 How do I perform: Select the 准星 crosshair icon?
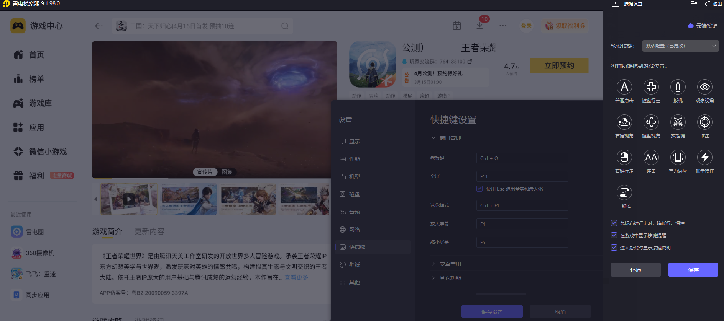[x=704, y=122]
